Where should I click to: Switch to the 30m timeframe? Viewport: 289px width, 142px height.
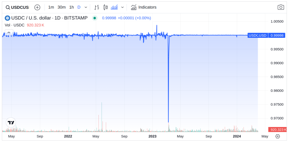(x=62, y=7)
